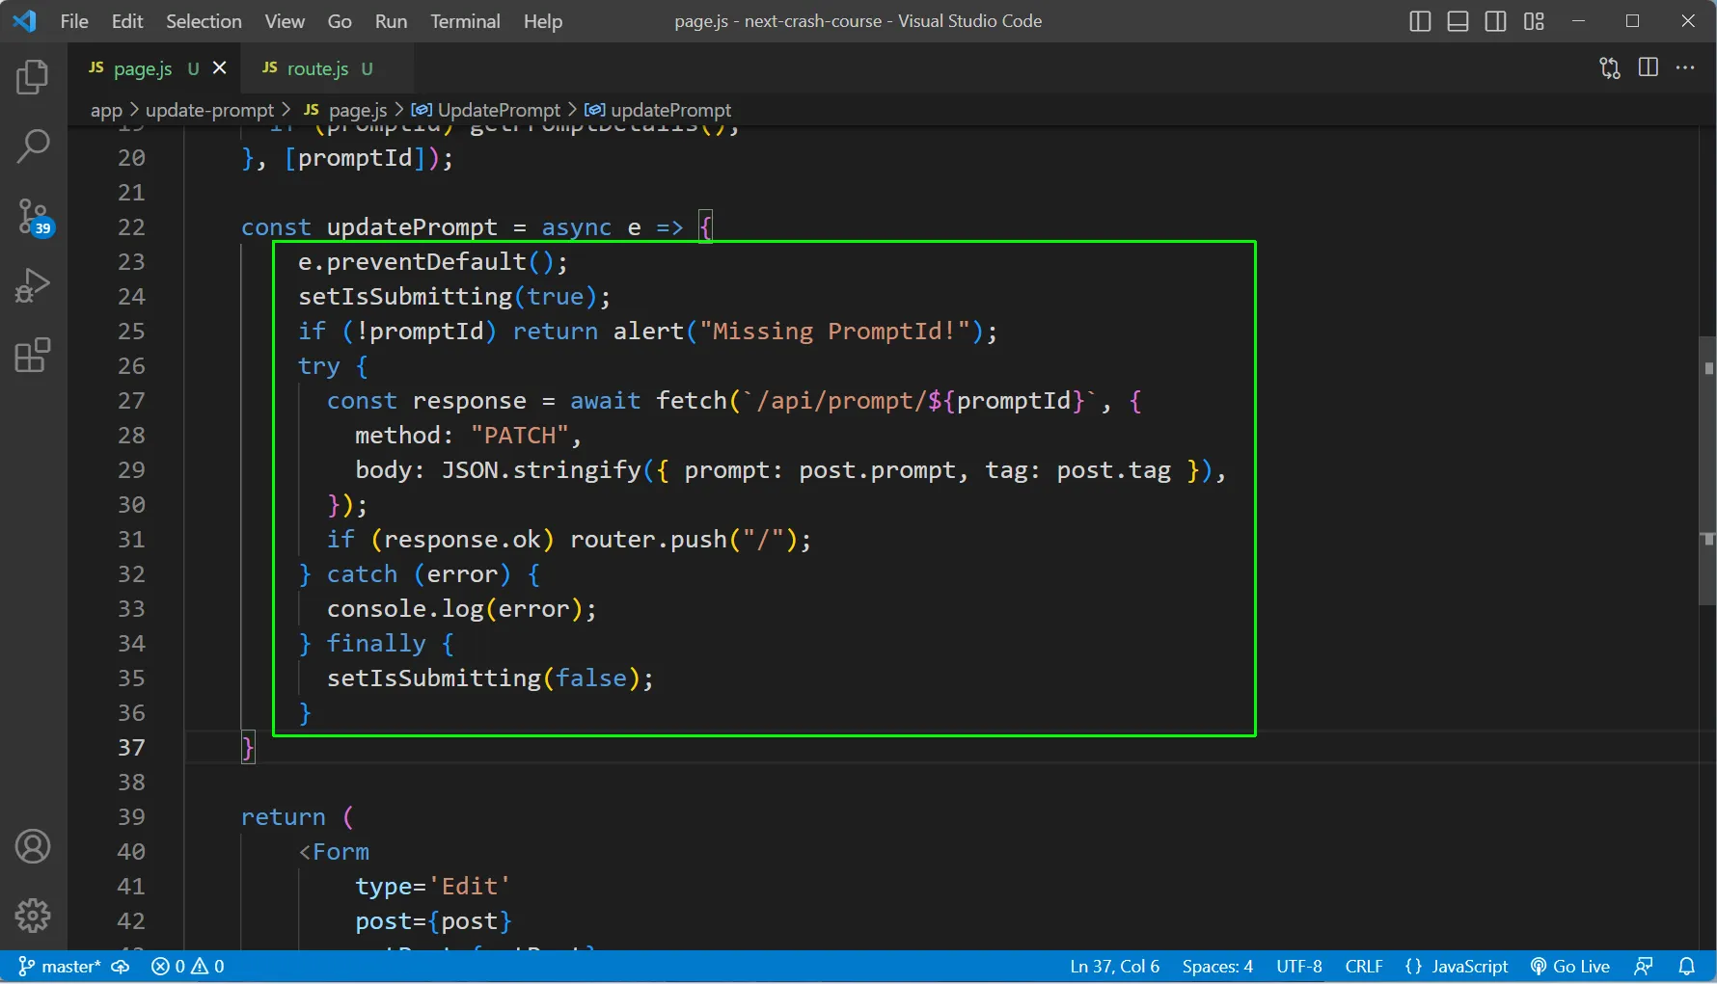Viewport: 1717px width, 984px height.
Task: Click the notifications bell icon
Action: tap(1686, 967)
